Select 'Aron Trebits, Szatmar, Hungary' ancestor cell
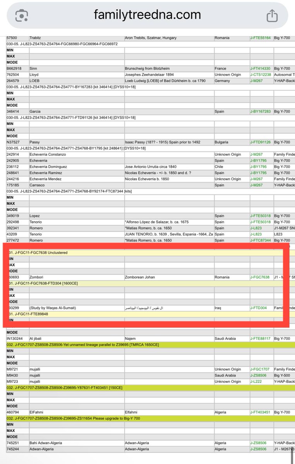 point(151,38)
